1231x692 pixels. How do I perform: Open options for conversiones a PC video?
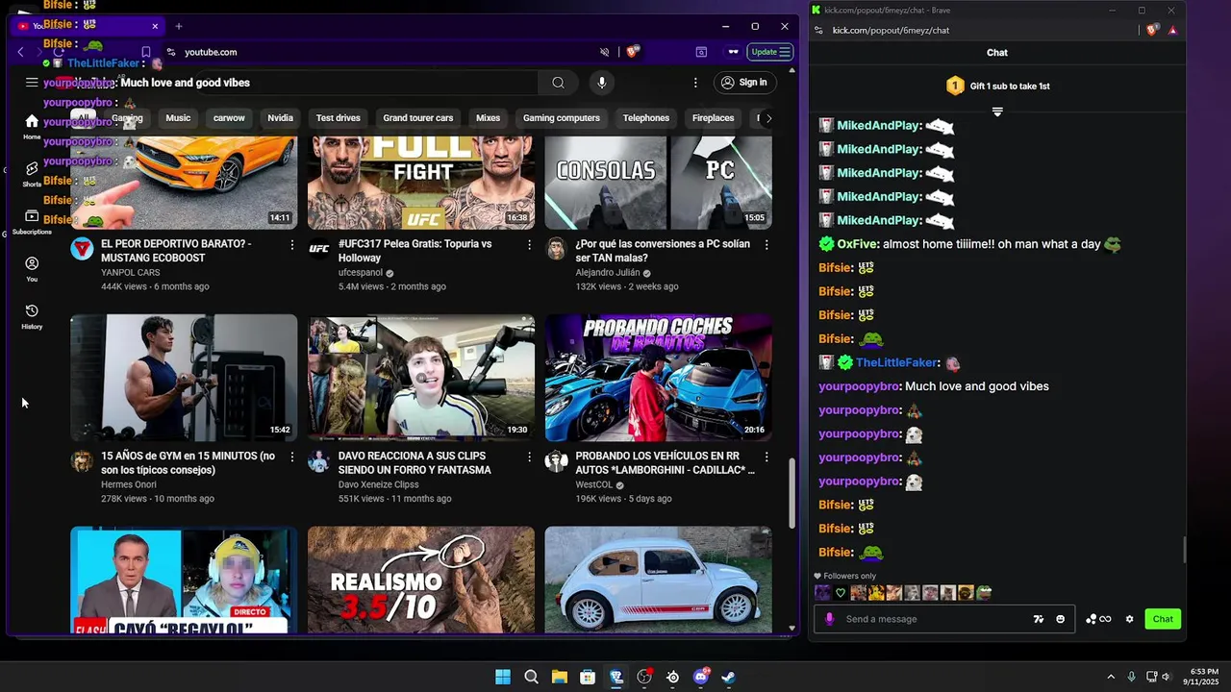(x=766, y=245)
